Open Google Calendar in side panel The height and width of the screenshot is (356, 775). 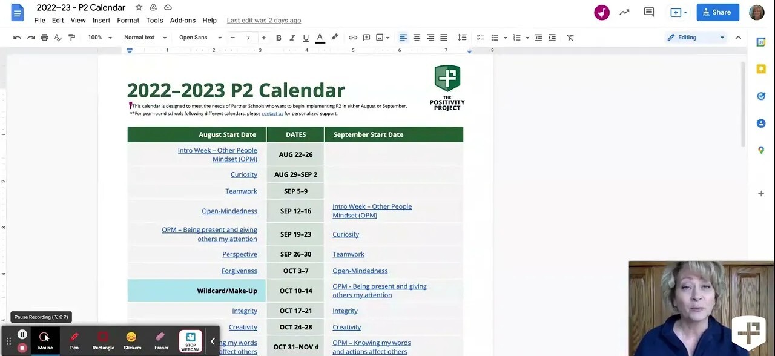tap(761, 42)
